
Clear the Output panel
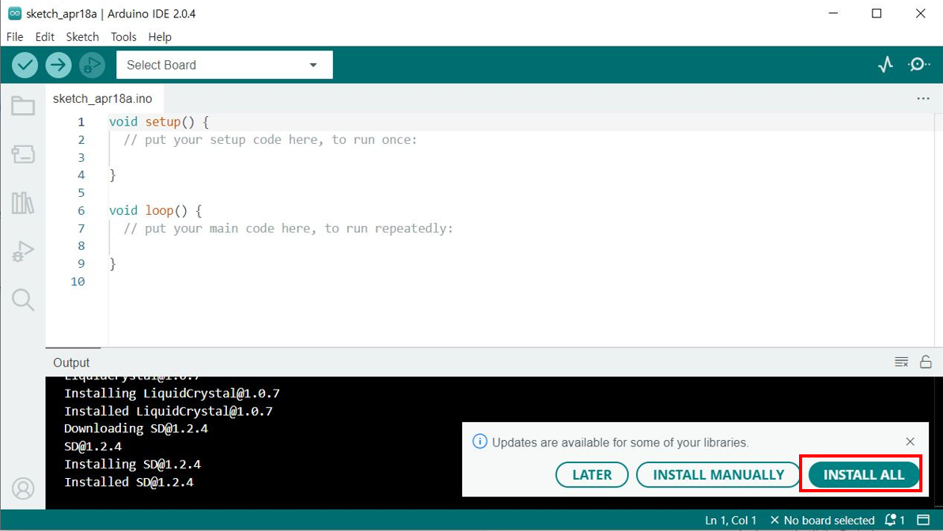point(901,362)
